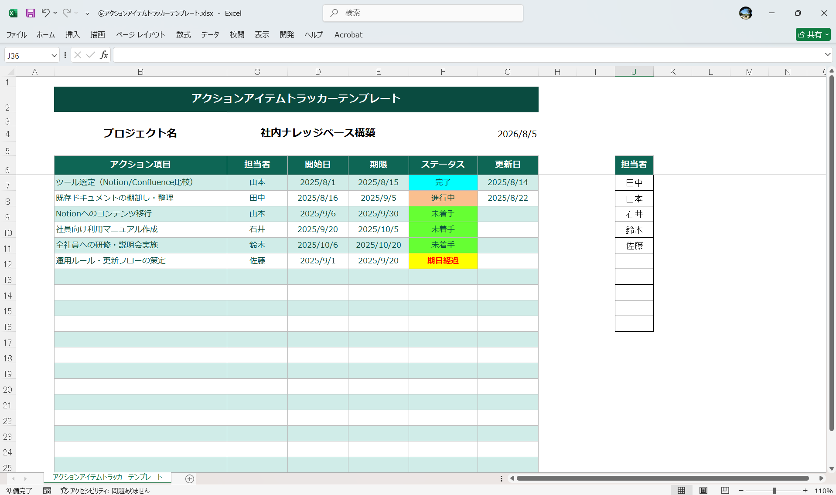Click the 完了 status cell
Image resolution: width=836 pixels, height=495 pixels.
click(443, 182)
